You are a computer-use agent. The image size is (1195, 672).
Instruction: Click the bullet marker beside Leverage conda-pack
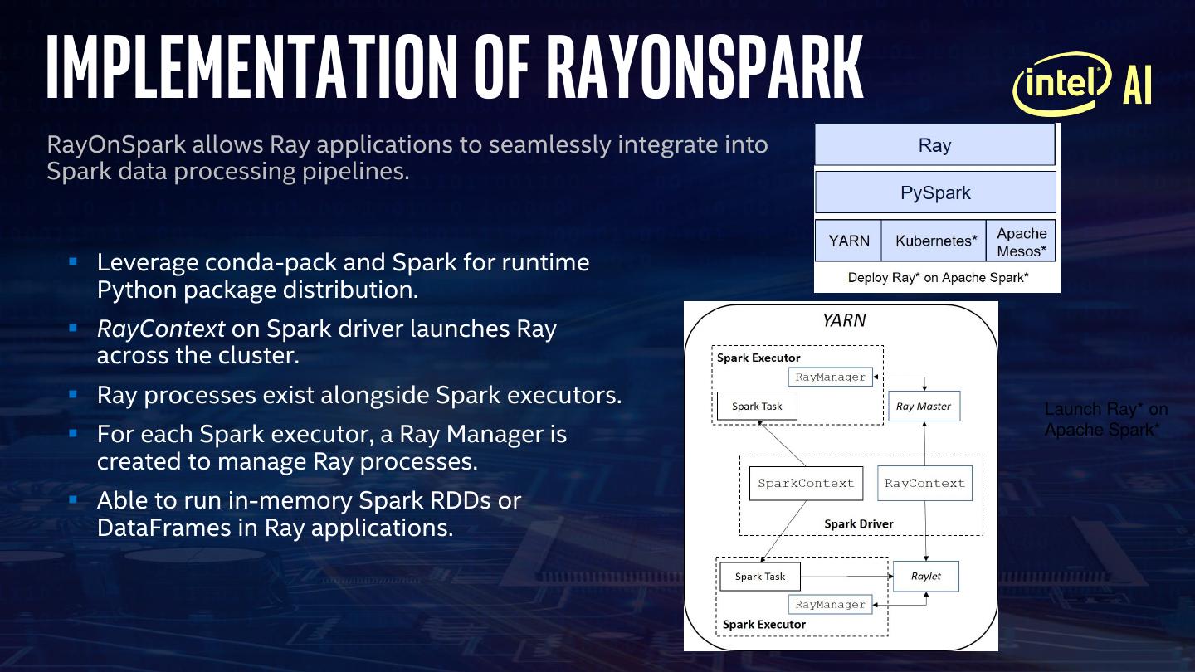(73, 261)
